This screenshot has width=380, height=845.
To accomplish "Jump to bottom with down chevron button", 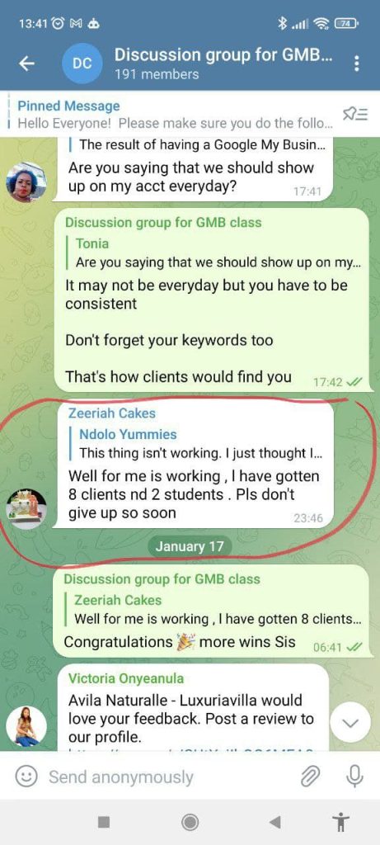I will [x=350, y=724].
